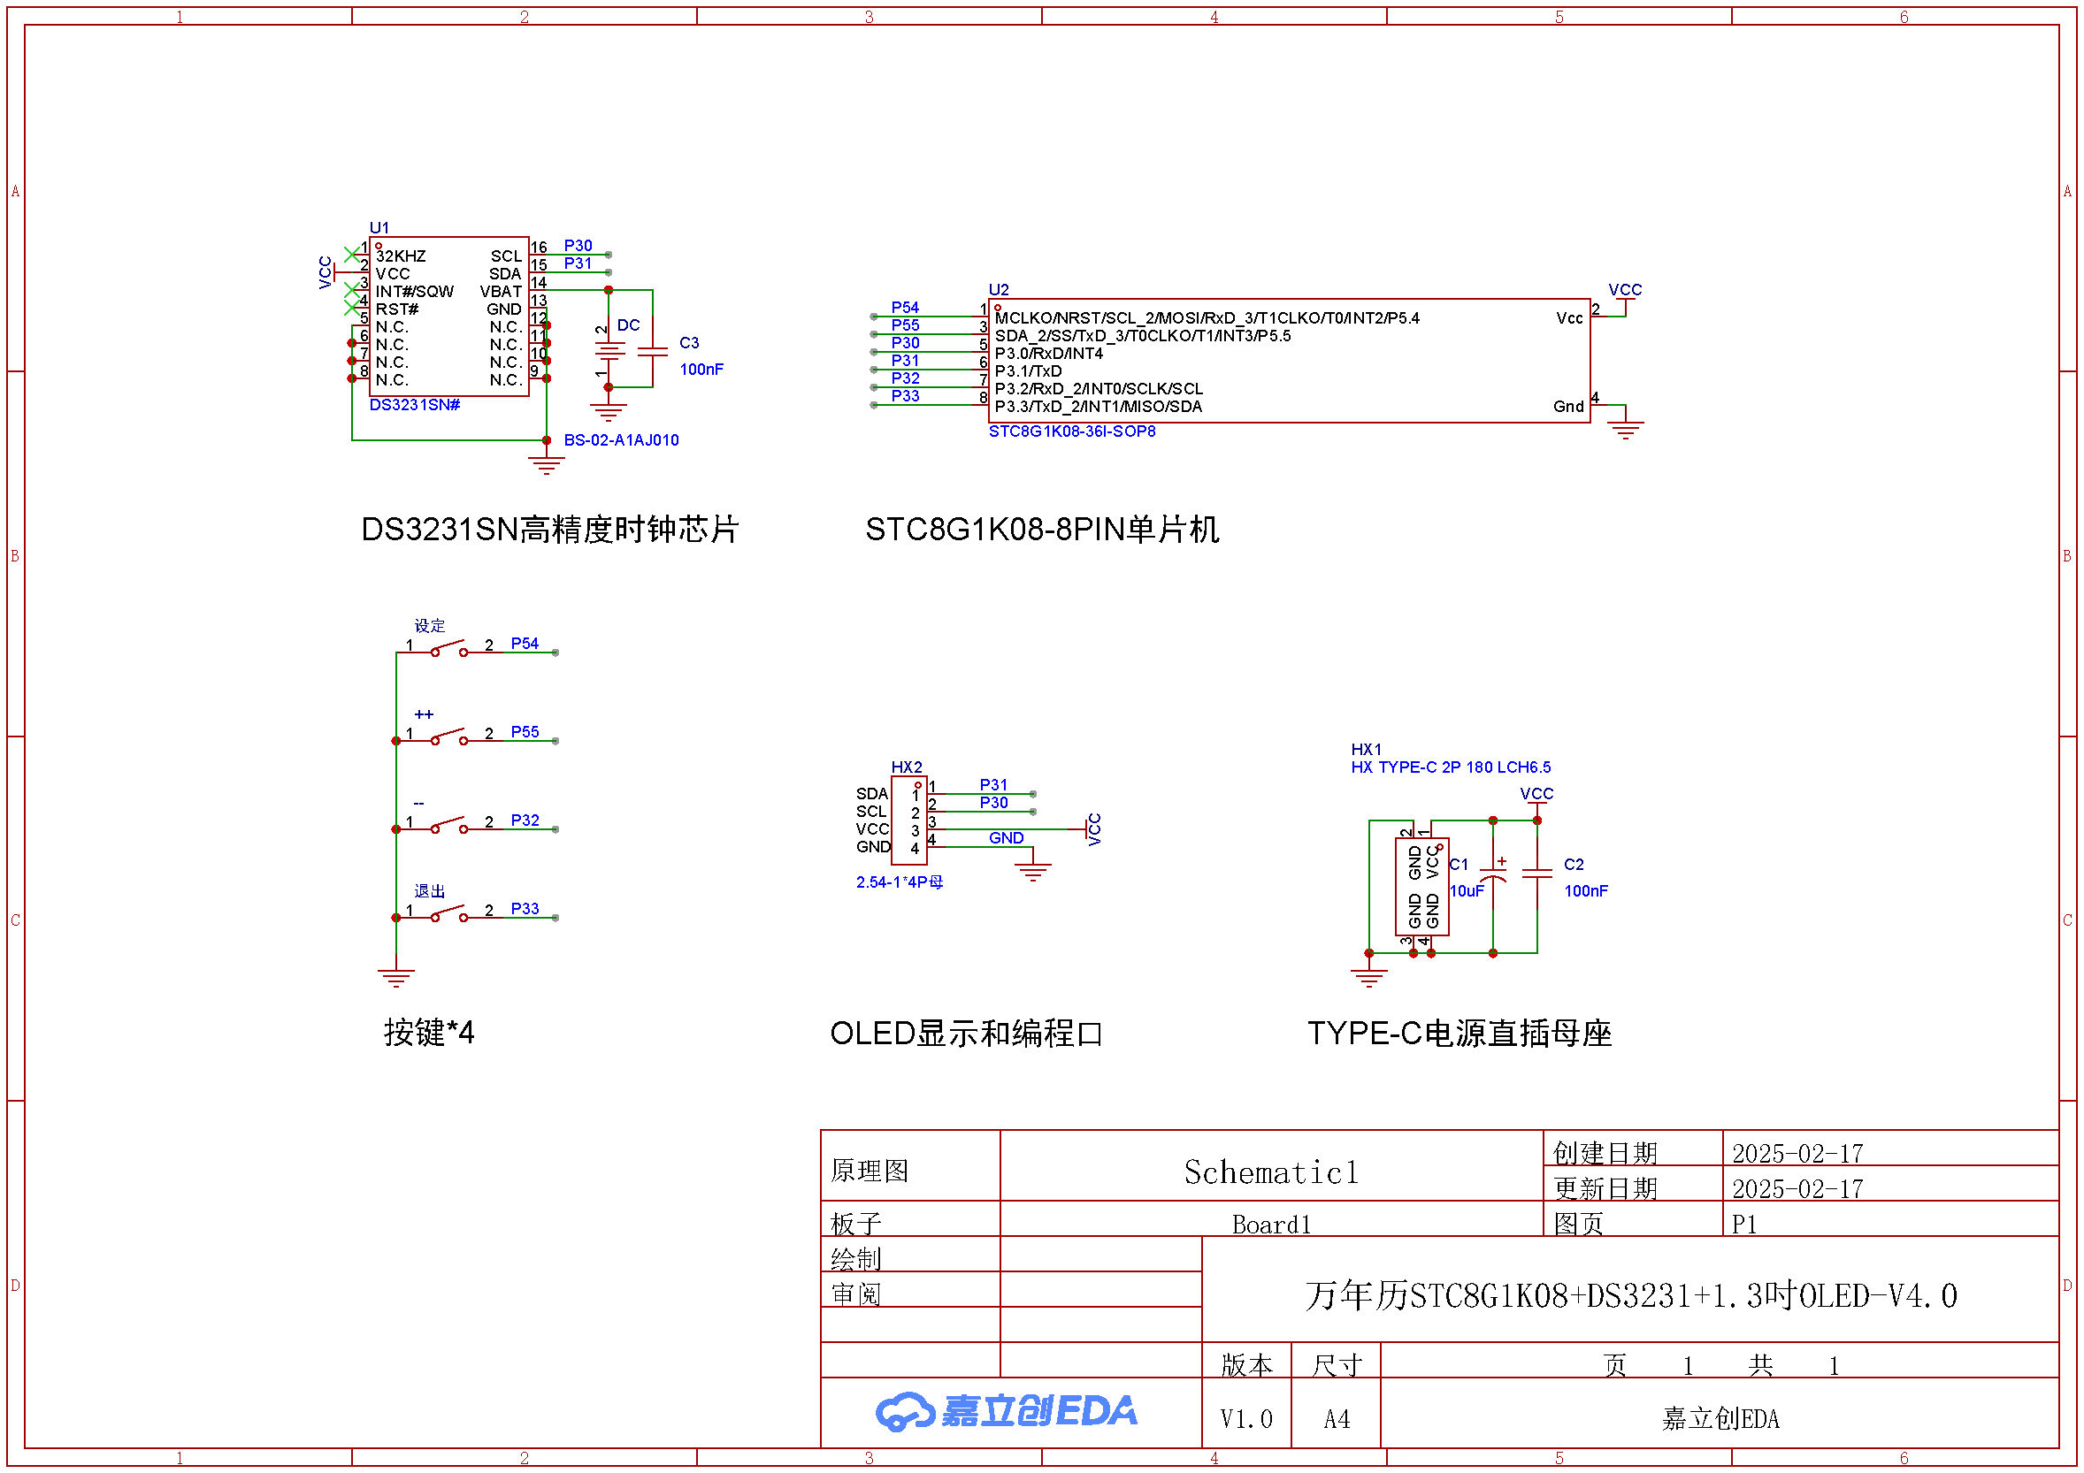Select the U1 designator label
Image resolution: width=2084 pixels, height=1473 pixels.
coord(379,227)
